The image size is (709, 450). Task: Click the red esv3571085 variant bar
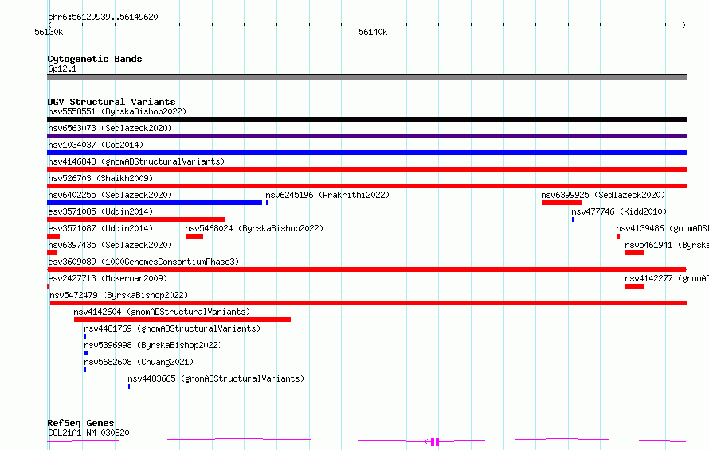pos(135,219)
